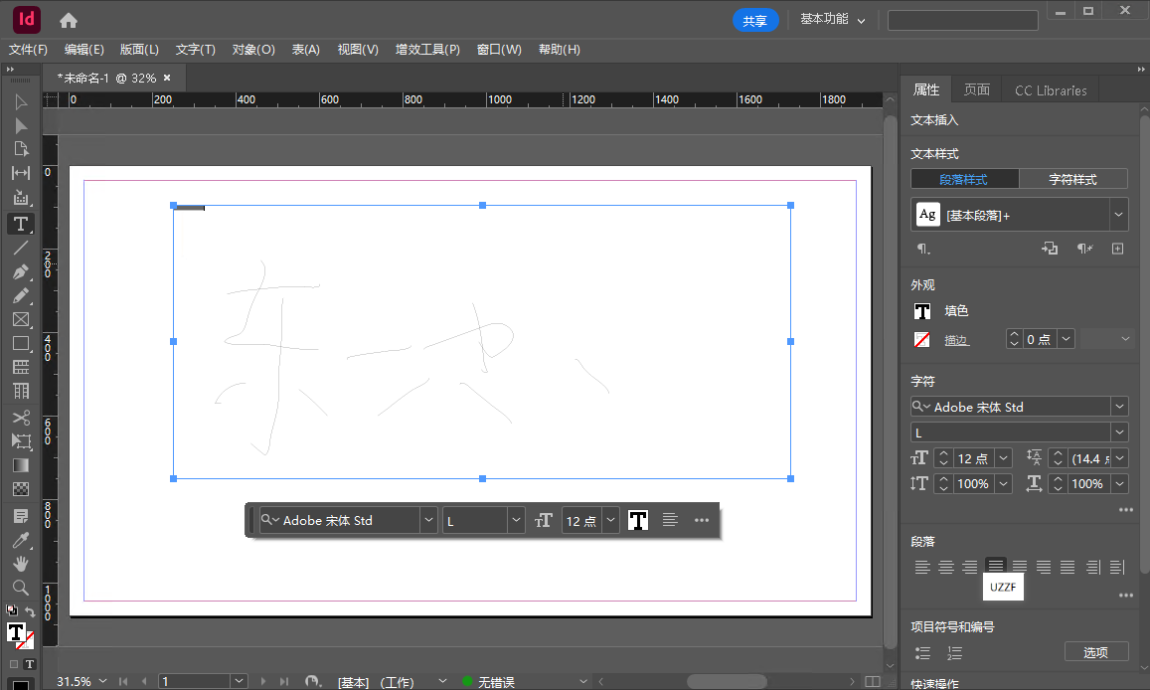Enable right paragraph alignment
The width and height of the screenshot is (1150, 690).
968,567
